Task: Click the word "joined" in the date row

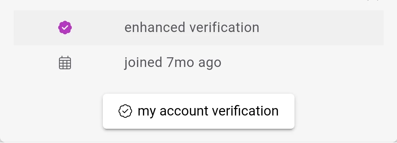Action: tap(143, 62)
